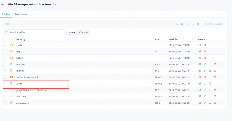
Task: Click the .htaccess file name
Action: coord(20,64)
